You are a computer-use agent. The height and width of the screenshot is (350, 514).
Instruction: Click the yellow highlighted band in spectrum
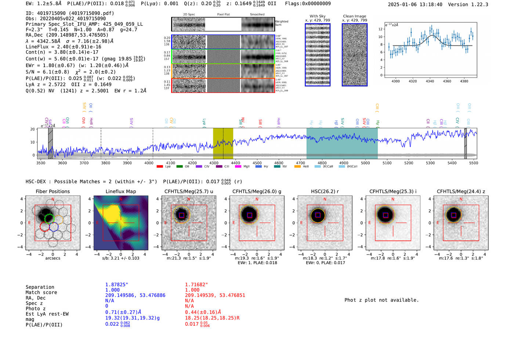point(223,143)
